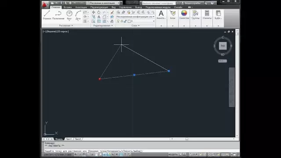Toggle the layer lock icon
This screenshot has height=158, width=281.
tap(125, 21)
